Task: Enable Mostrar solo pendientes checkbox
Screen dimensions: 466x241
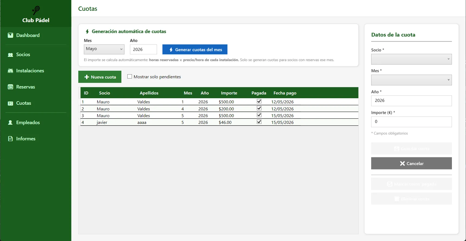Action: click(130, 77)
